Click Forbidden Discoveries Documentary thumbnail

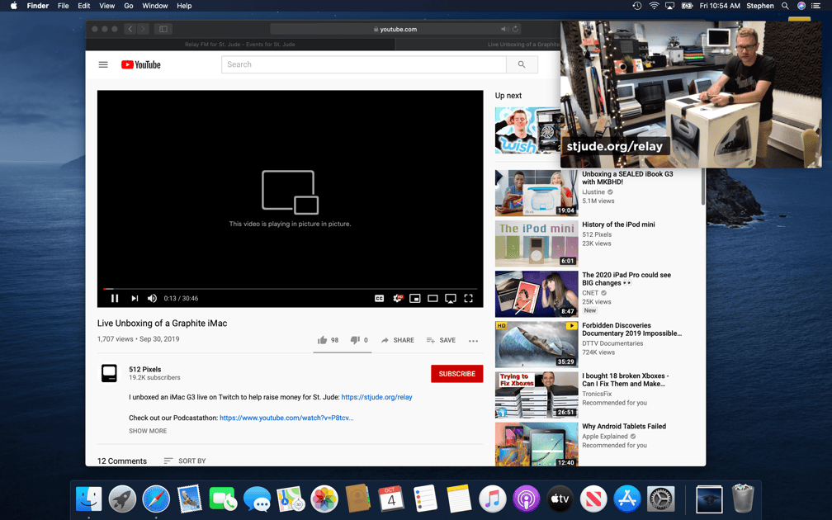[537, 344]
